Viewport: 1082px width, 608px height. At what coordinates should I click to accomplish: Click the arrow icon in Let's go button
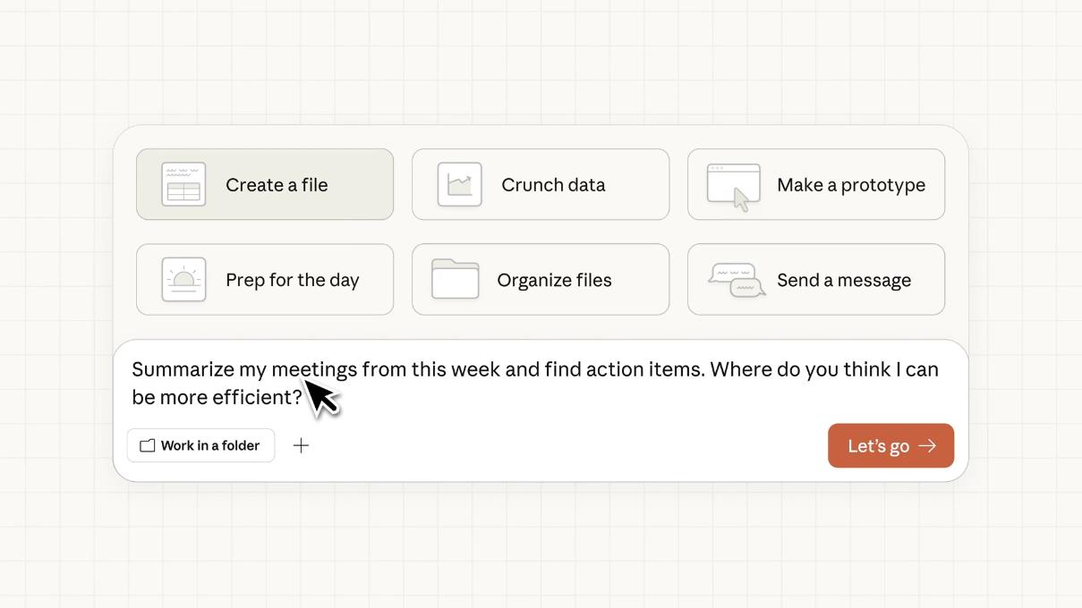click(x=927, y=446)
